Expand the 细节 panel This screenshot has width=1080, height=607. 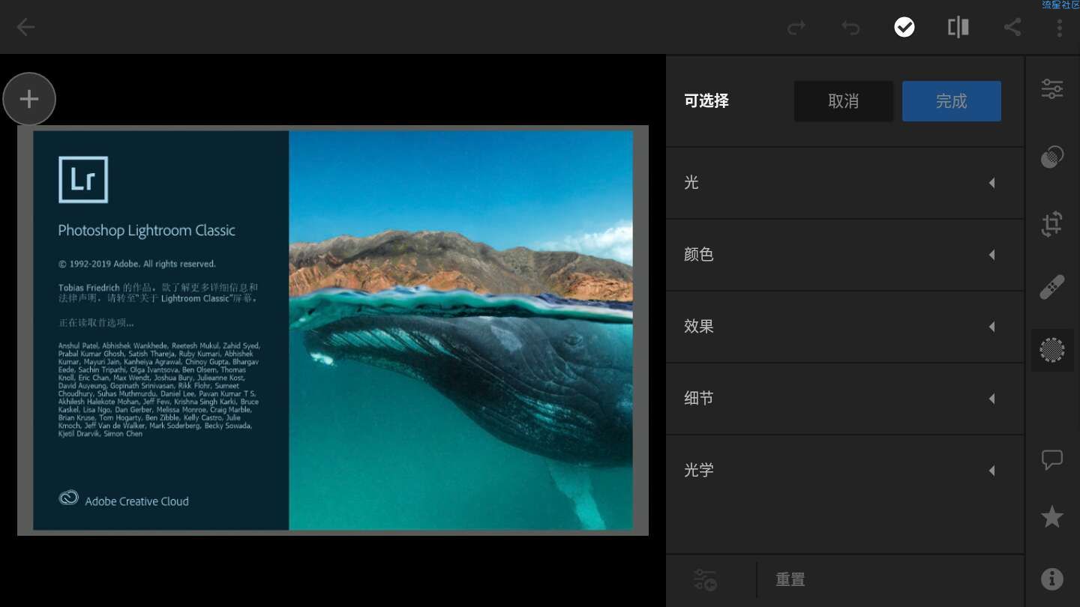pyautogui.click(x=845, y=399)
